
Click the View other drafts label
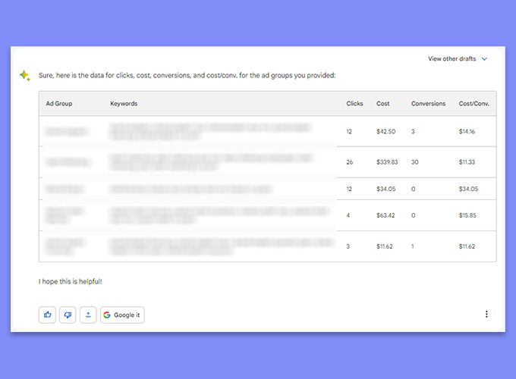[451, 59]
